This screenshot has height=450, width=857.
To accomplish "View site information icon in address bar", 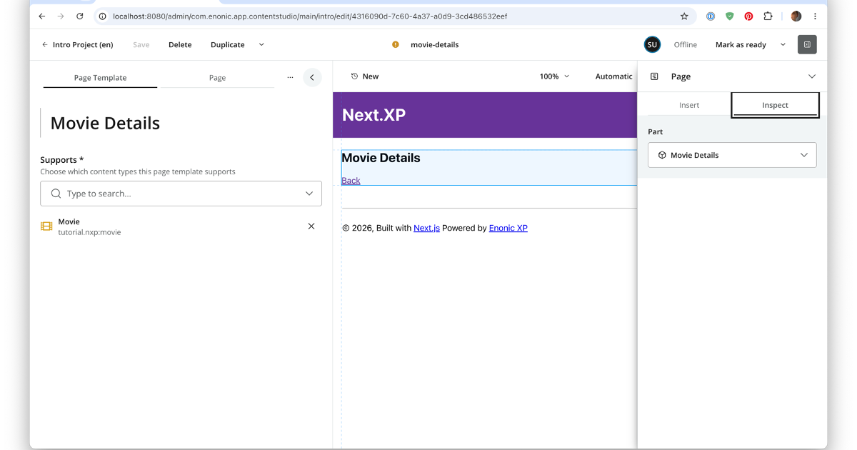I will (x=103, y=16).
